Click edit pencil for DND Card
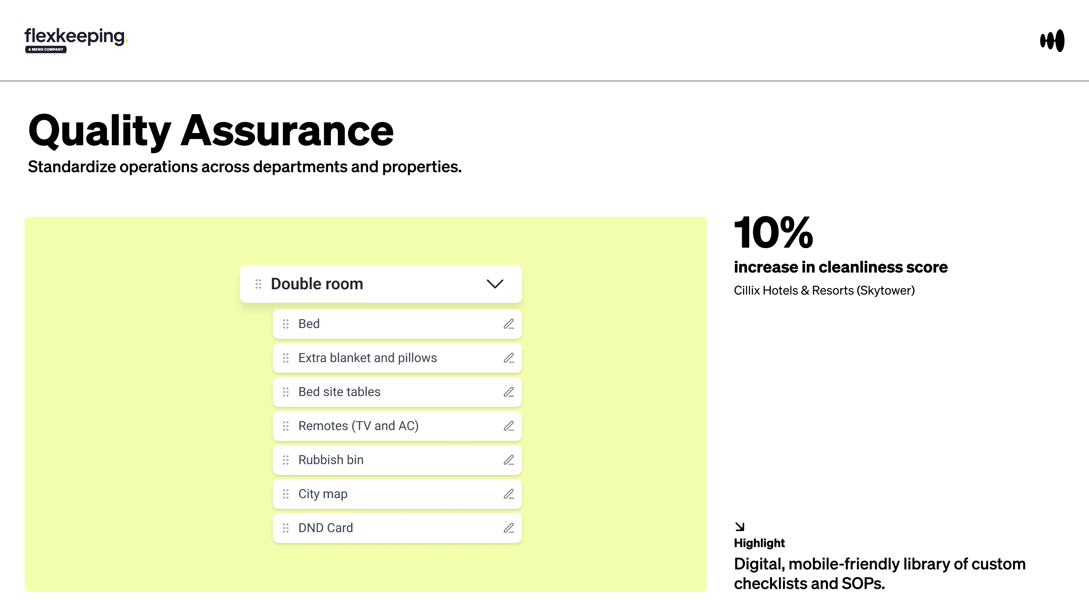Viewport: 1089px width, 612px height. coord(509,528)
